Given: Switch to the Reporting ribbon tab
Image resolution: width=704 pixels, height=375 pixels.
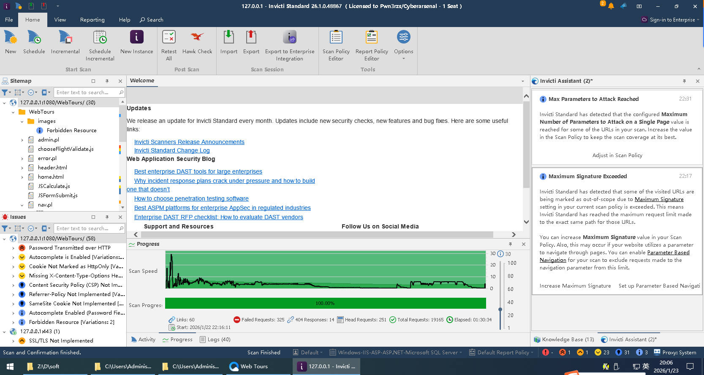Looking at the screenshot, I should tap(92, 20).
